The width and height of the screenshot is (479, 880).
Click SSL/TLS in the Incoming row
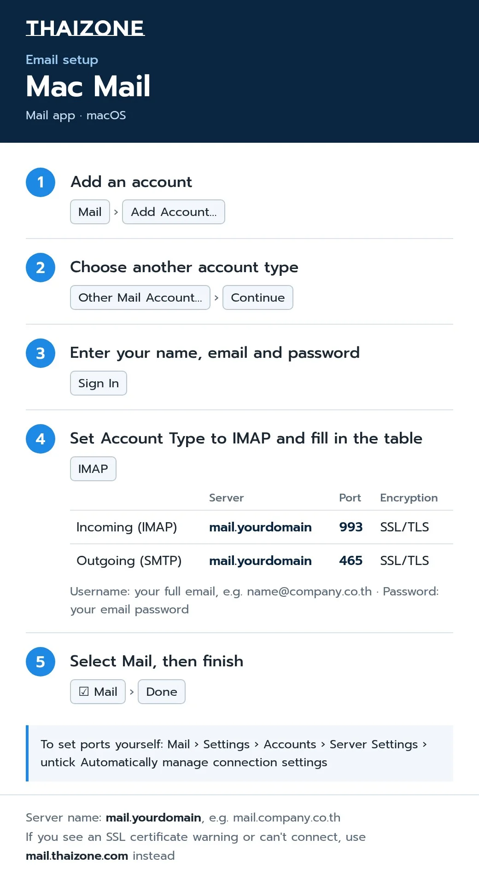(404, 527)
